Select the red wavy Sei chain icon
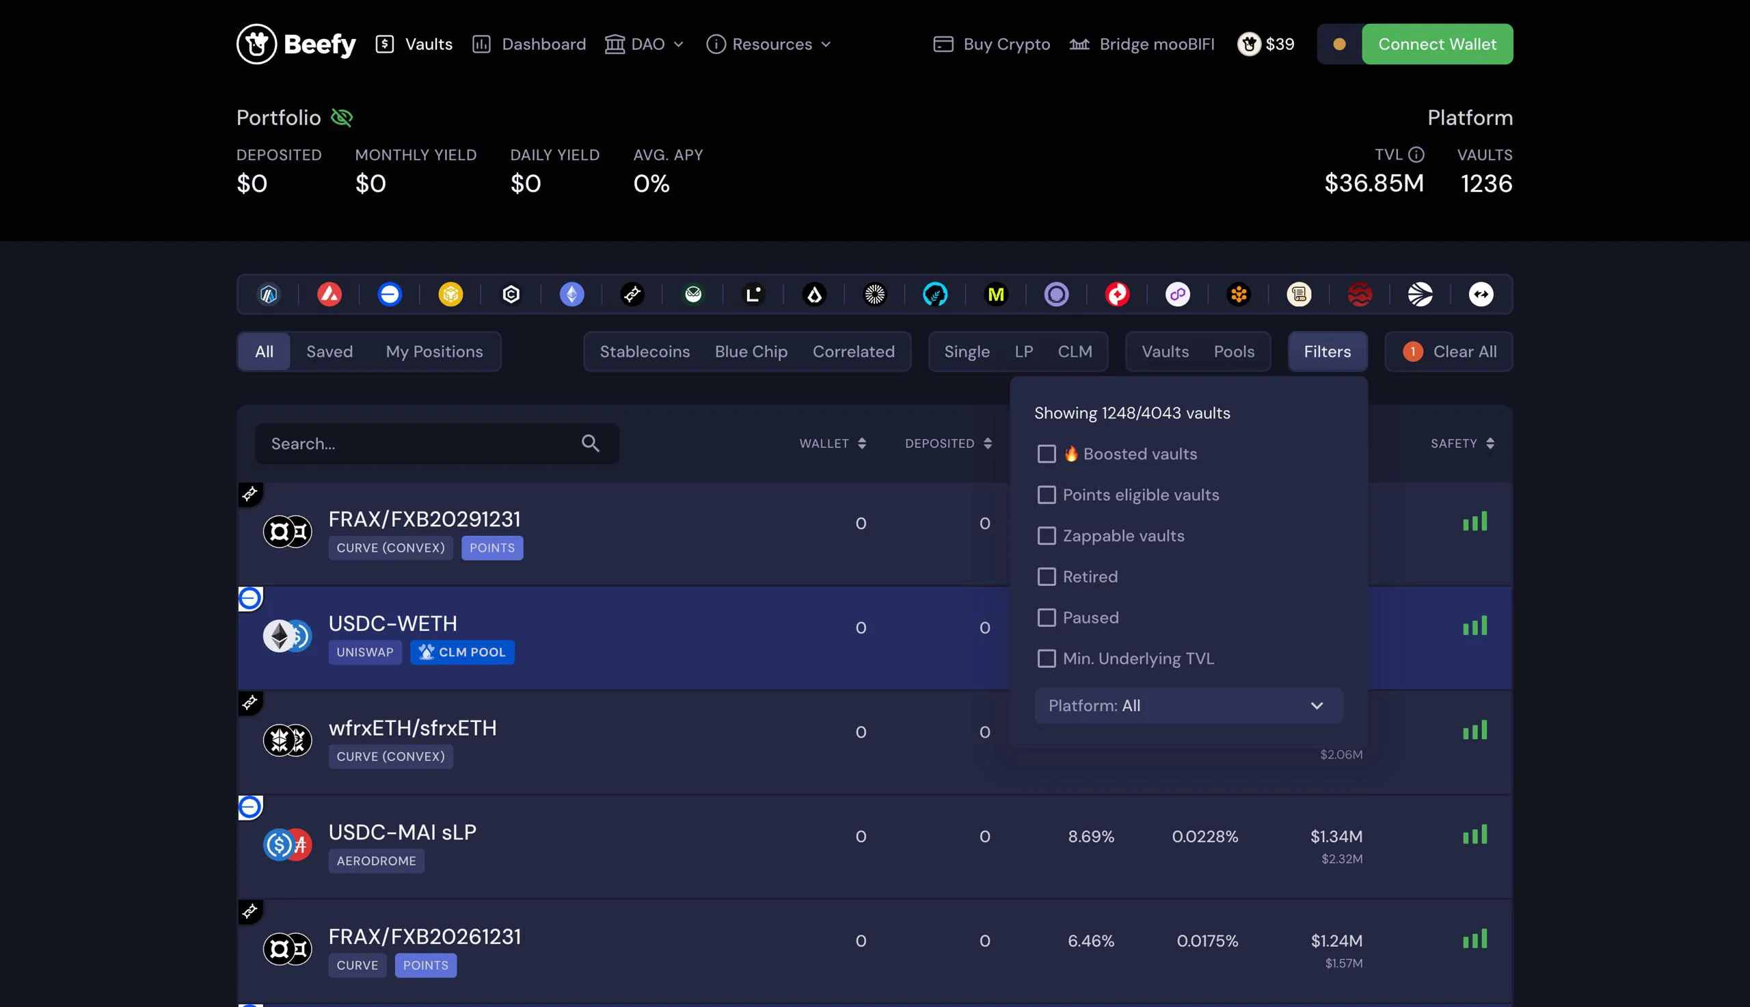The height and width of the screenshot is (1007, 1750). point(1360,295)
